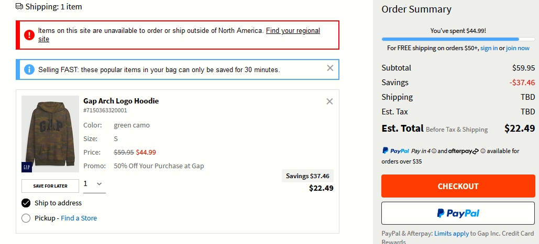Click the Find a Store link
The height and width of the screenshot is (244, 539).
coord(79,218)
